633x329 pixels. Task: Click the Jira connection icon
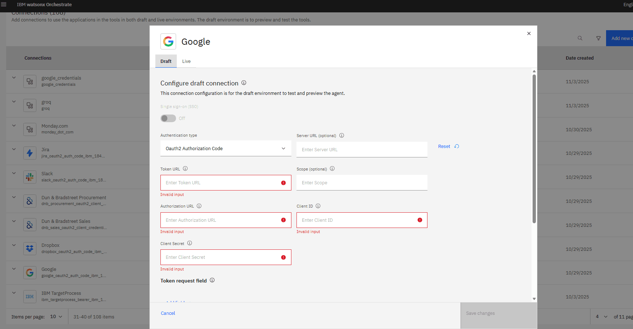point(30,153)
